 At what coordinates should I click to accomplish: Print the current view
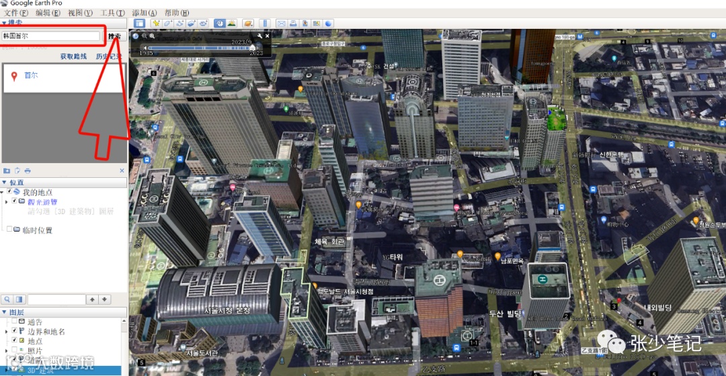click(293, 23)
